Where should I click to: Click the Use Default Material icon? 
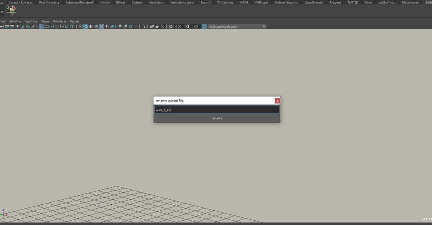click(91, 26)
